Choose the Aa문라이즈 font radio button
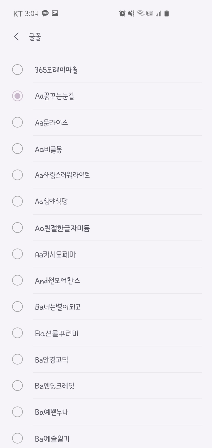This screenshot has height=448, width=212. [x=17, y=122]
